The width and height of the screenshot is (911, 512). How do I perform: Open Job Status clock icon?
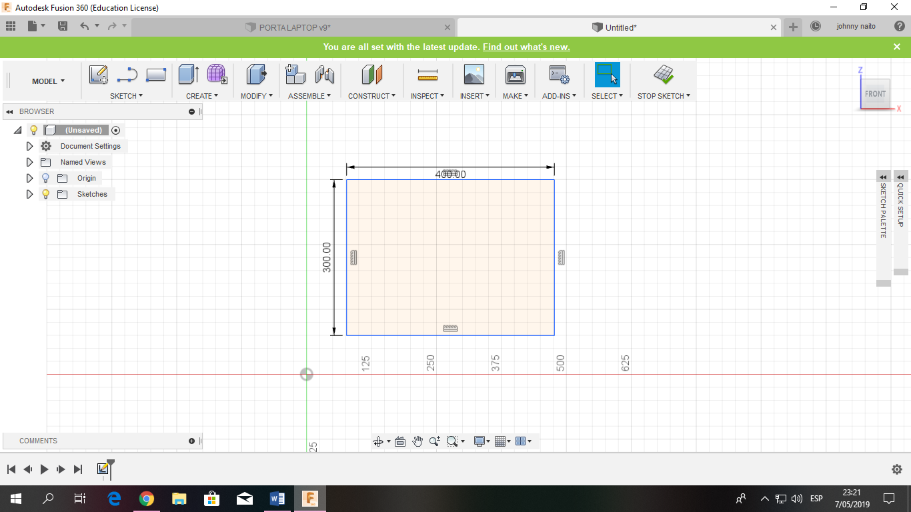pyautogui.click(x=816, y=27)
